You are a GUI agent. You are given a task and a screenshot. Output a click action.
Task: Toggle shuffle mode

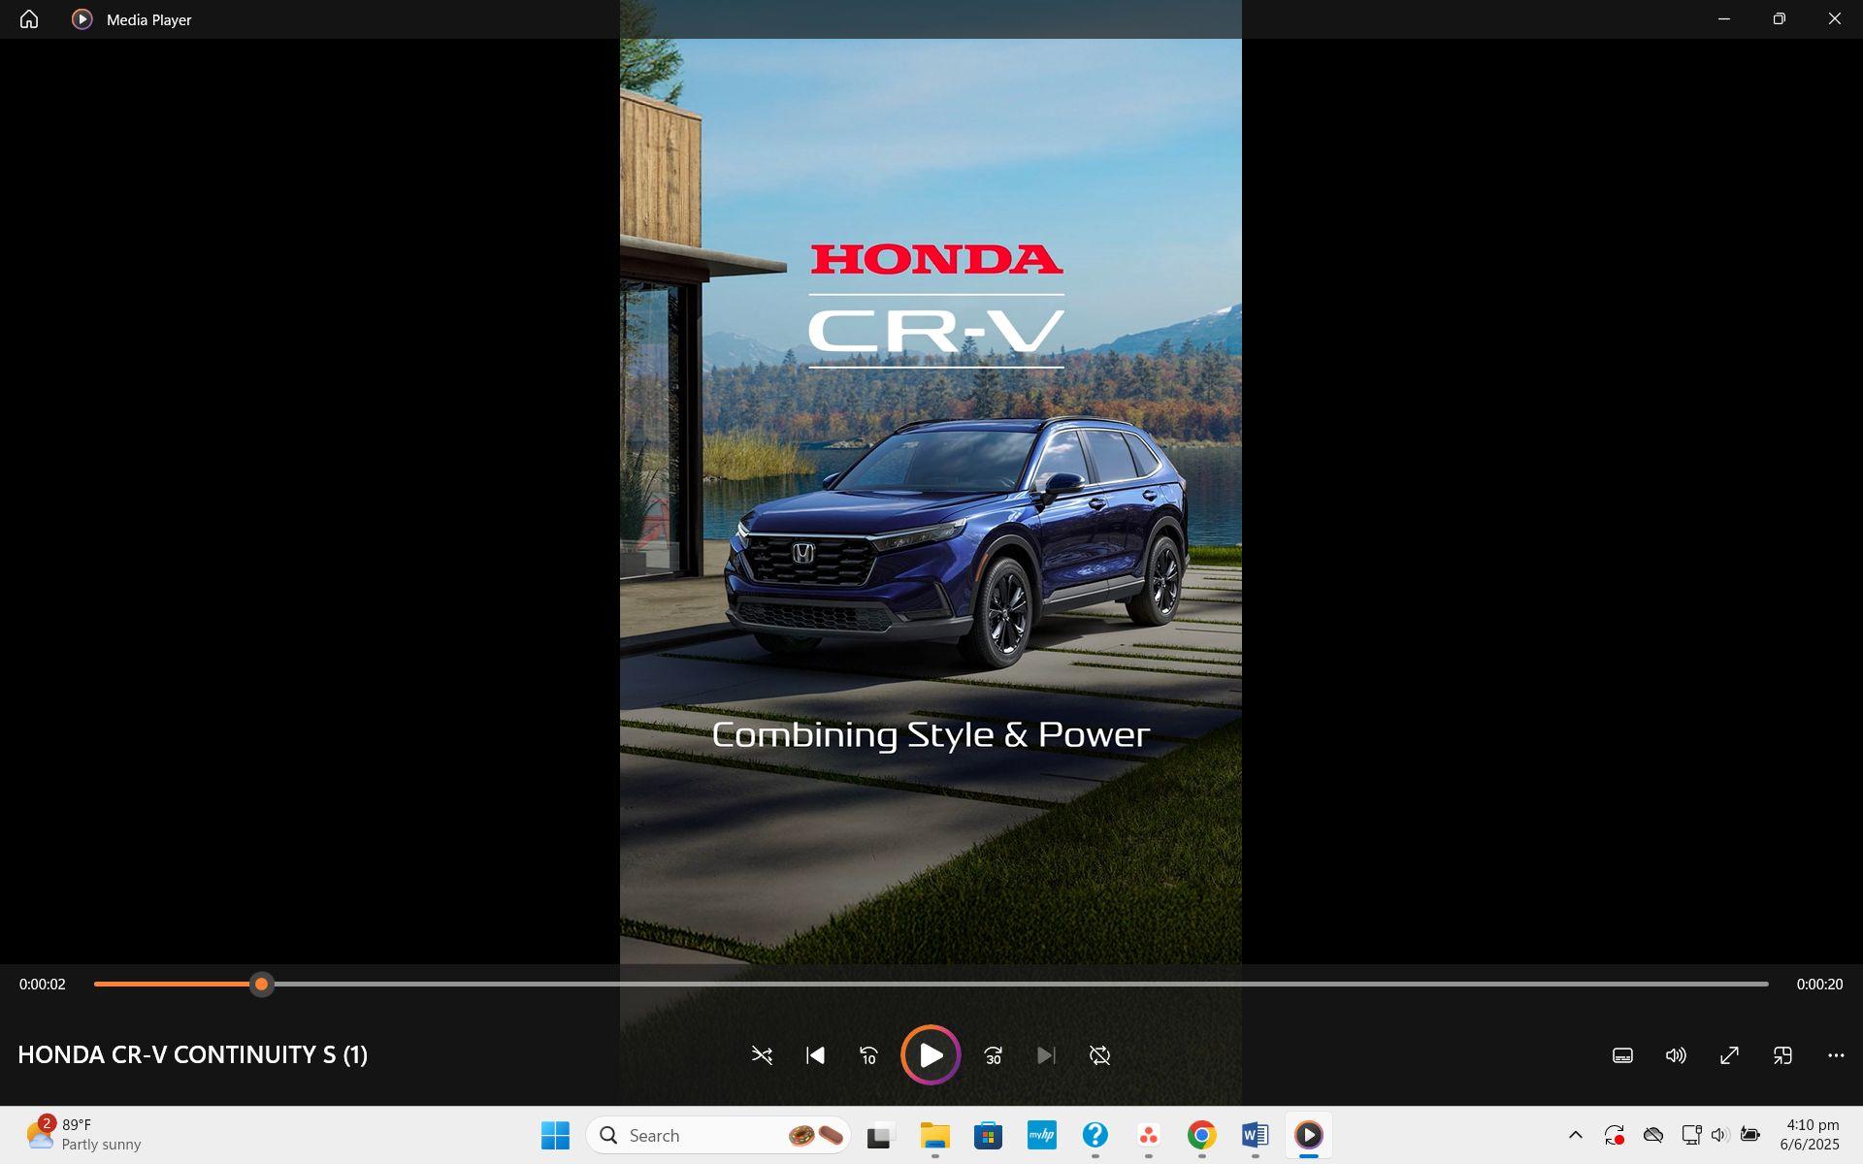(x=762, y=1055)
